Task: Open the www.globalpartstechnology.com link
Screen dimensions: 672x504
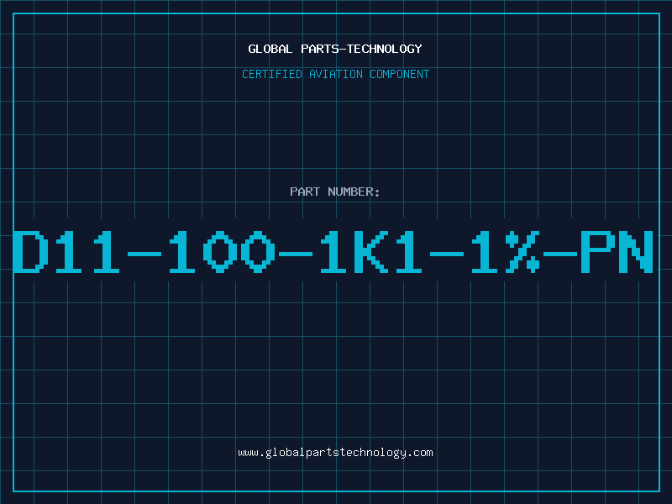Action: pyautogui.click(x=335, y=453)
